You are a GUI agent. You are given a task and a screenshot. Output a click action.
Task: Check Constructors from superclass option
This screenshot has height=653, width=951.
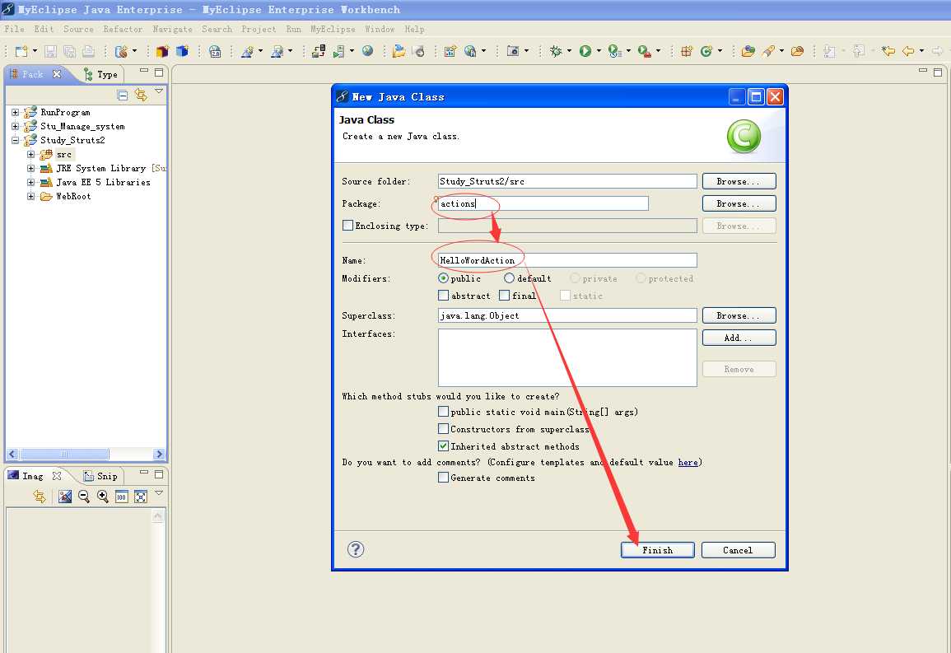tap(443, 429)
